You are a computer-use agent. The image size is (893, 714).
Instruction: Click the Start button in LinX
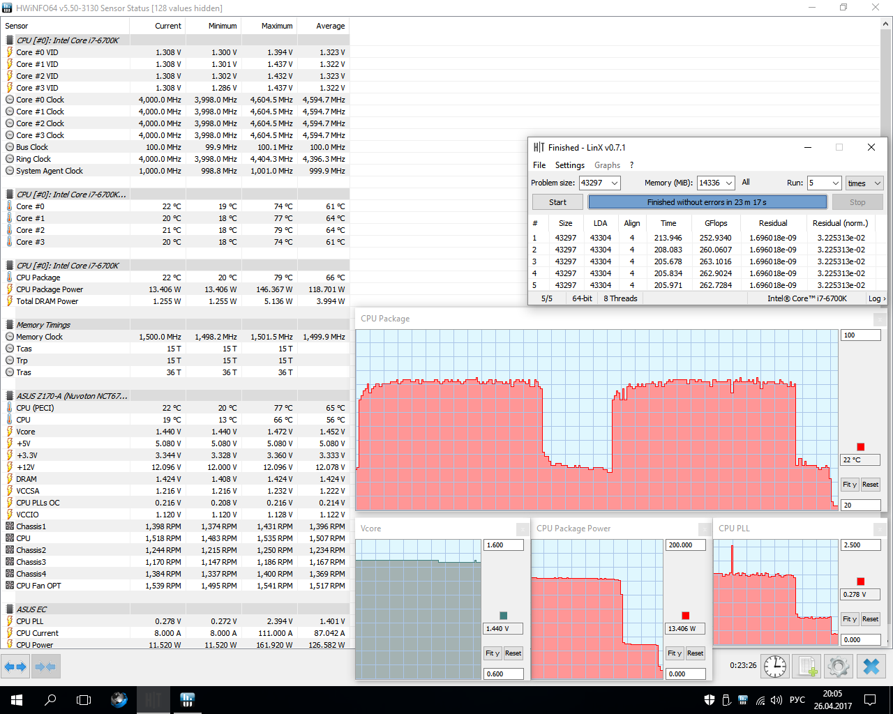[x=557, y=202]
